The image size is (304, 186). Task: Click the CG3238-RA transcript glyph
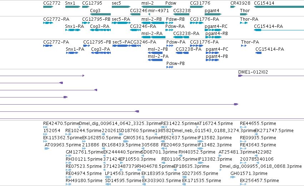coord(181,37)
